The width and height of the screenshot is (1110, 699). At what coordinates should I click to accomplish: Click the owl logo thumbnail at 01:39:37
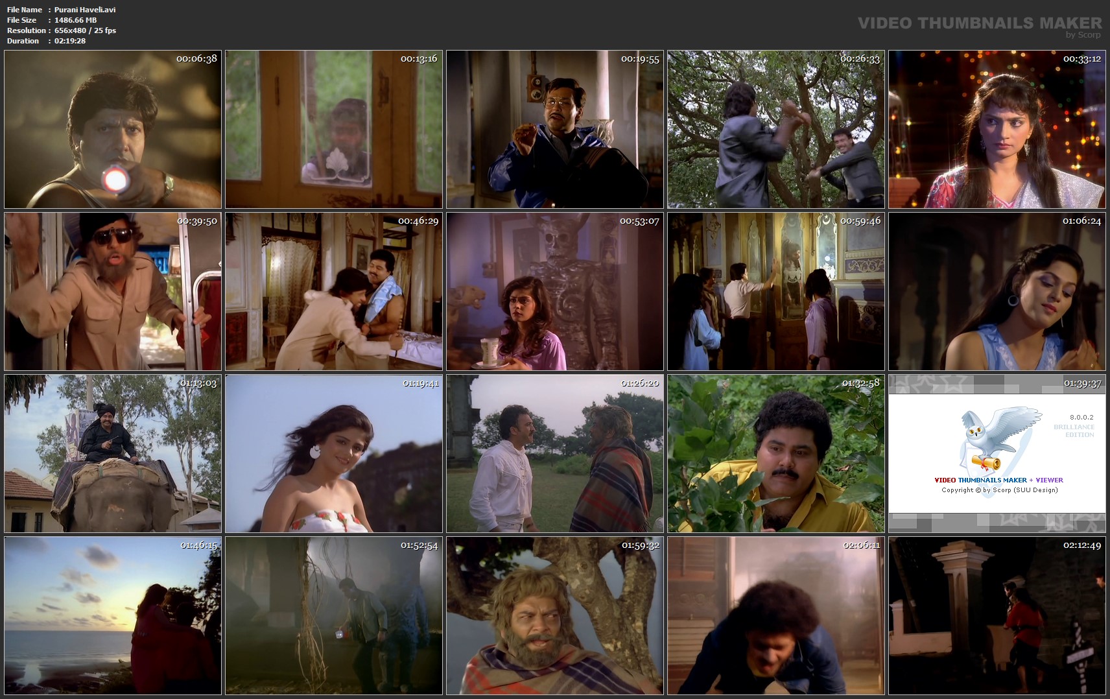[997, 454]
